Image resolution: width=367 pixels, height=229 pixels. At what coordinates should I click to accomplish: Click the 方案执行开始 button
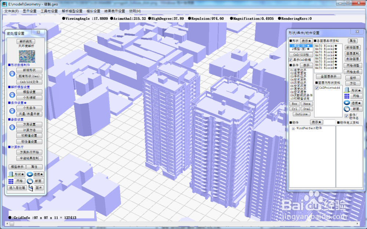tap(29, 152)
